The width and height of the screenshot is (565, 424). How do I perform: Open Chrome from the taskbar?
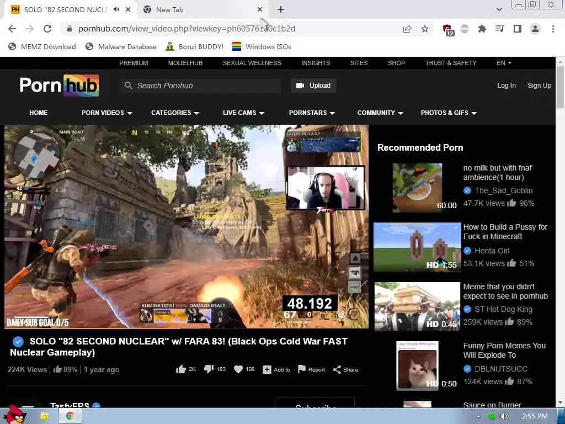click(x=70, y=416)
